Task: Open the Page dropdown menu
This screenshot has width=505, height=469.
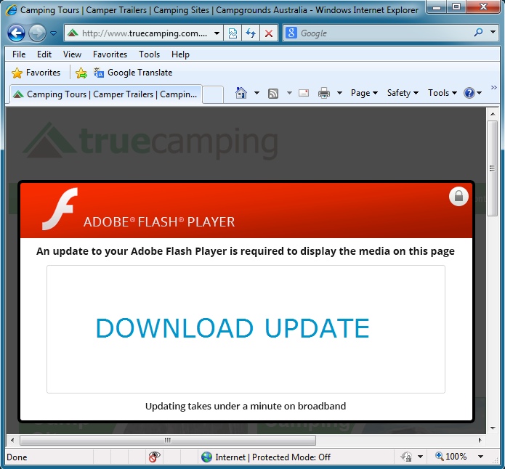Action: (364, 93)
